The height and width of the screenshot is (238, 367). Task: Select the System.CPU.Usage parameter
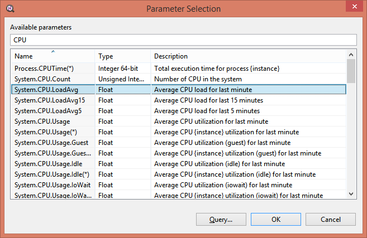178,122
